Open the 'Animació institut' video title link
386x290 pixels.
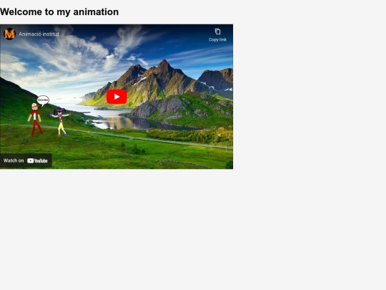point(39,34)
